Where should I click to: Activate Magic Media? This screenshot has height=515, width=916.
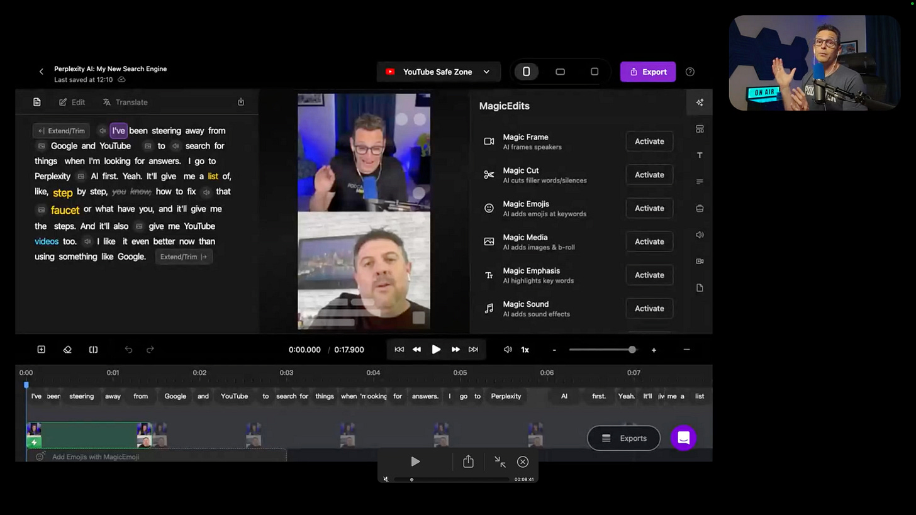click(x=649, y=241)
